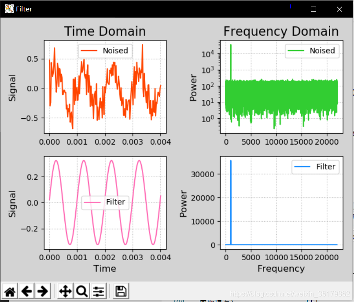The width and height of the screenshot is (354, 302).
Task: Go back to previous view arrow
Action: [x=26, y=291]
